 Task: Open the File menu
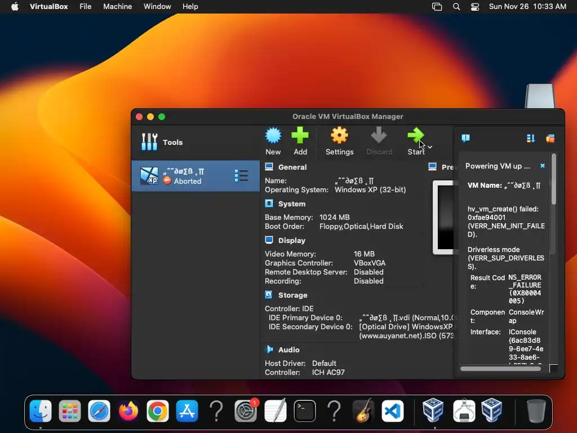point(86,7)
